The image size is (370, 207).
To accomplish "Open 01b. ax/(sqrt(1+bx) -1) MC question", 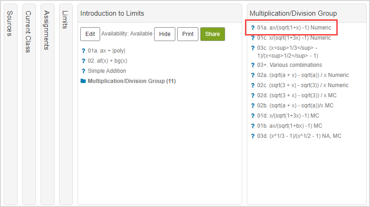I will tap(289, 126).
